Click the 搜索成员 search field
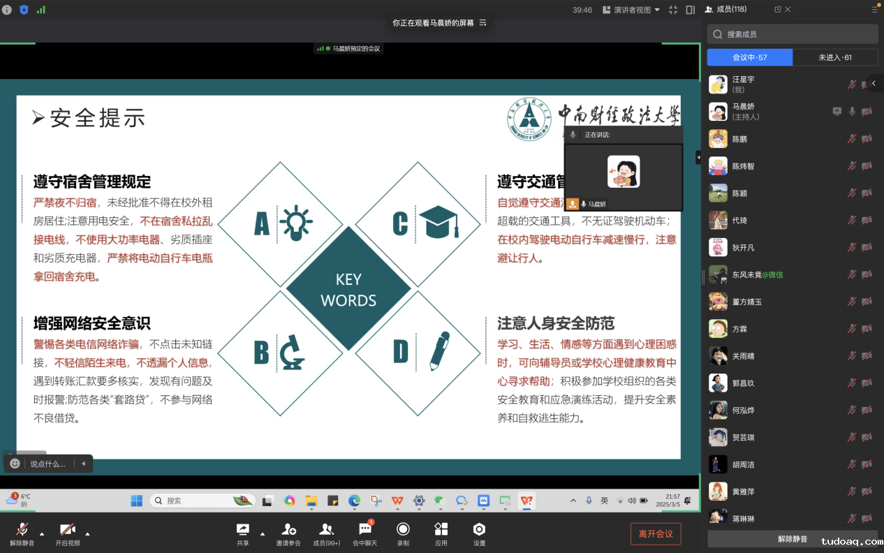Screen dimensions: 884x553 tap(792, 34)
